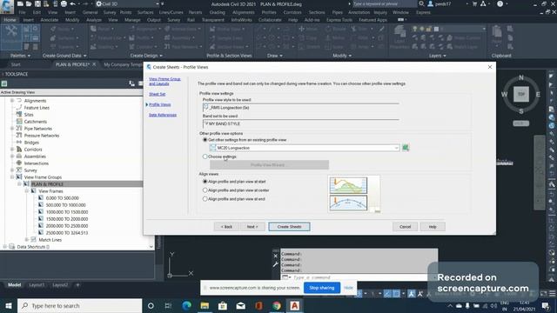Click the Create Sheets button
This screenshot has width=557, height=313.
(x=289, y=226)
